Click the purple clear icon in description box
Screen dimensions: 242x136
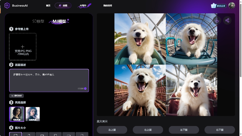tap(85, 88)
